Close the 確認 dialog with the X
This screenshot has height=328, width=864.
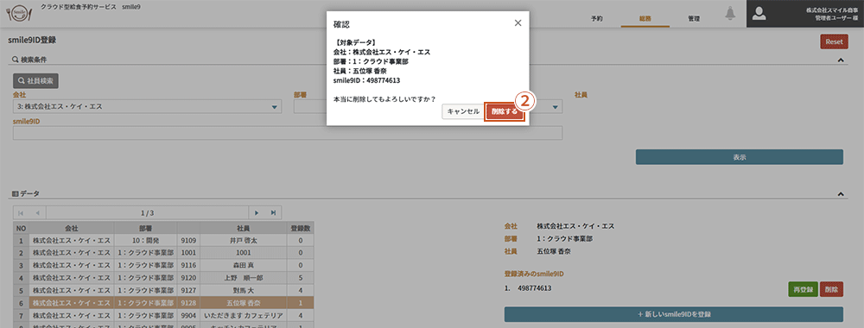point(518,23)
